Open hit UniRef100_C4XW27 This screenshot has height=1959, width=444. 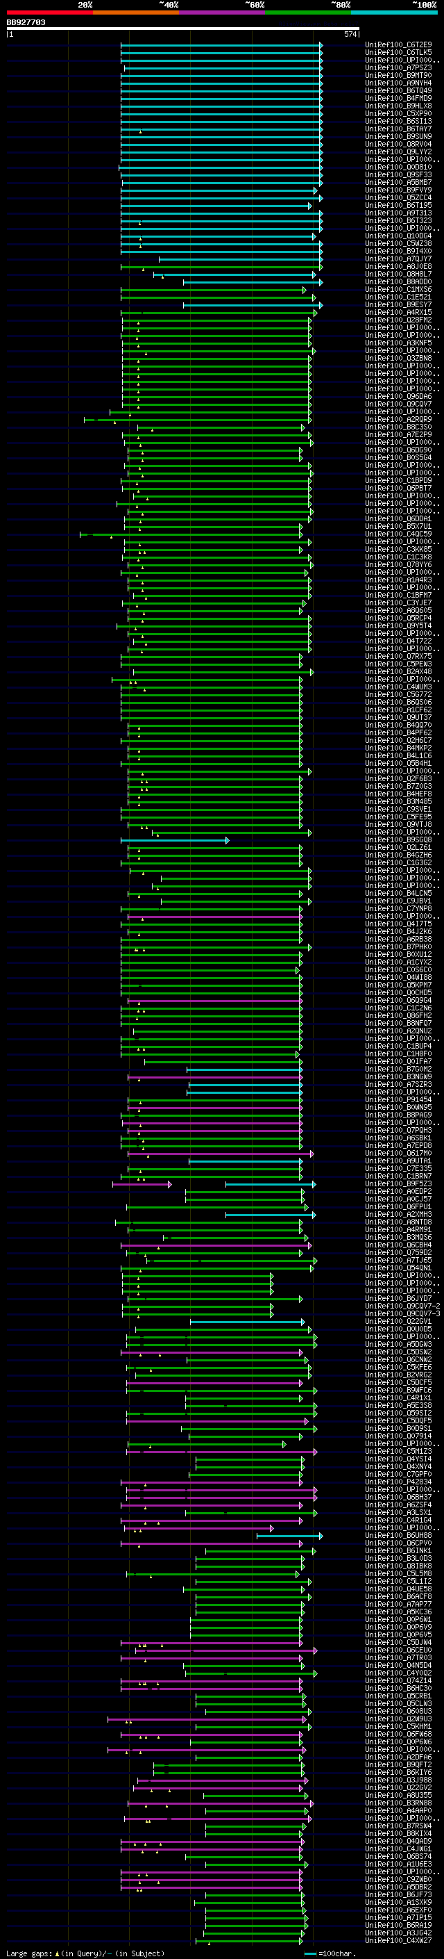click(398, 1940)
